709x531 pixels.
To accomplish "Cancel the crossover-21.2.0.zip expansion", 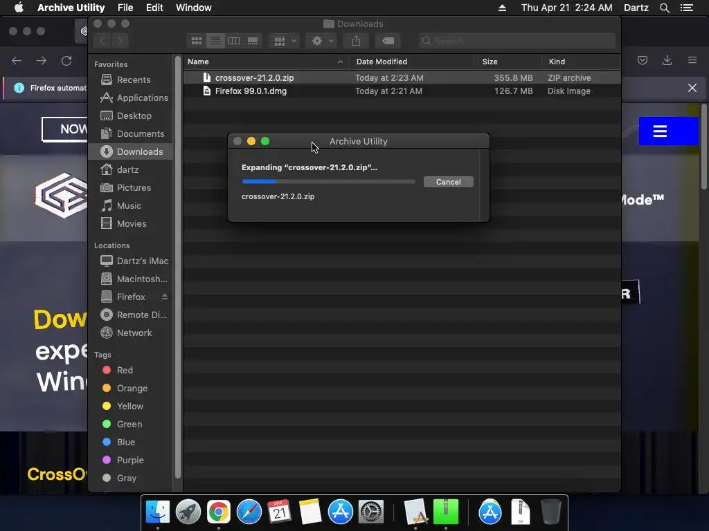I will pyautogui.click(x=448, y=182).
